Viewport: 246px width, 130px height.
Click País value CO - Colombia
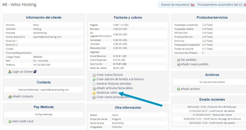tap(41, 61)
